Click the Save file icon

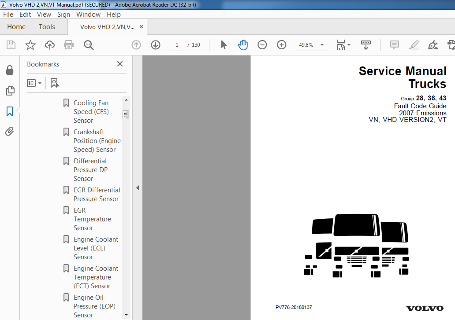coord(11,45)
